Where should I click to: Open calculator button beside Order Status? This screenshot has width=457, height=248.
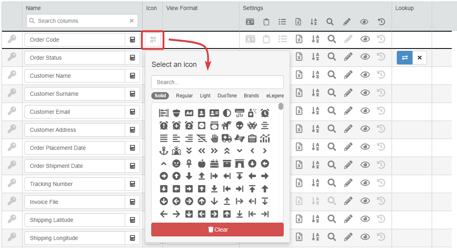tap(132, 58)
